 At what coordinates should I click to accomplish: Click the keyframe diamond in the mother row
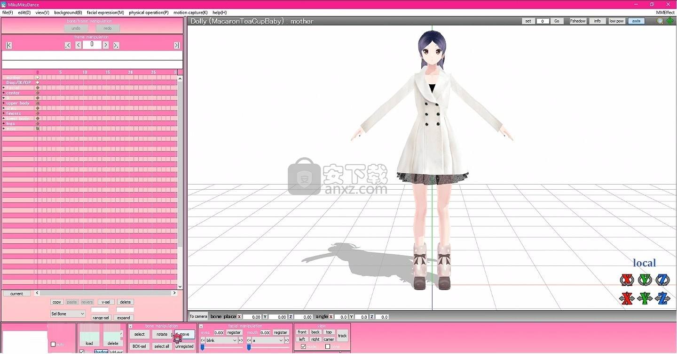pyautogui.click(x=38, y=78)
